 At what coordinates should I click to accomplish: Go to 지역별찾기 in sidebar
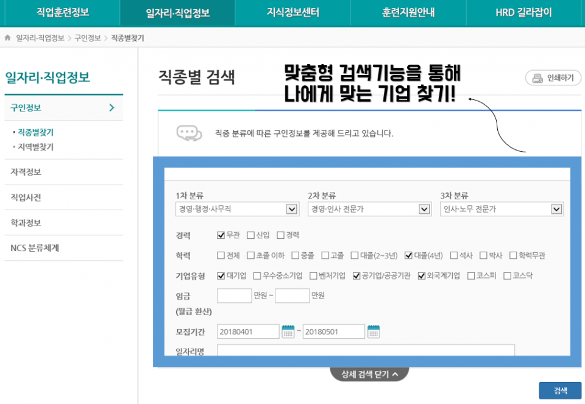coord(35,147)
